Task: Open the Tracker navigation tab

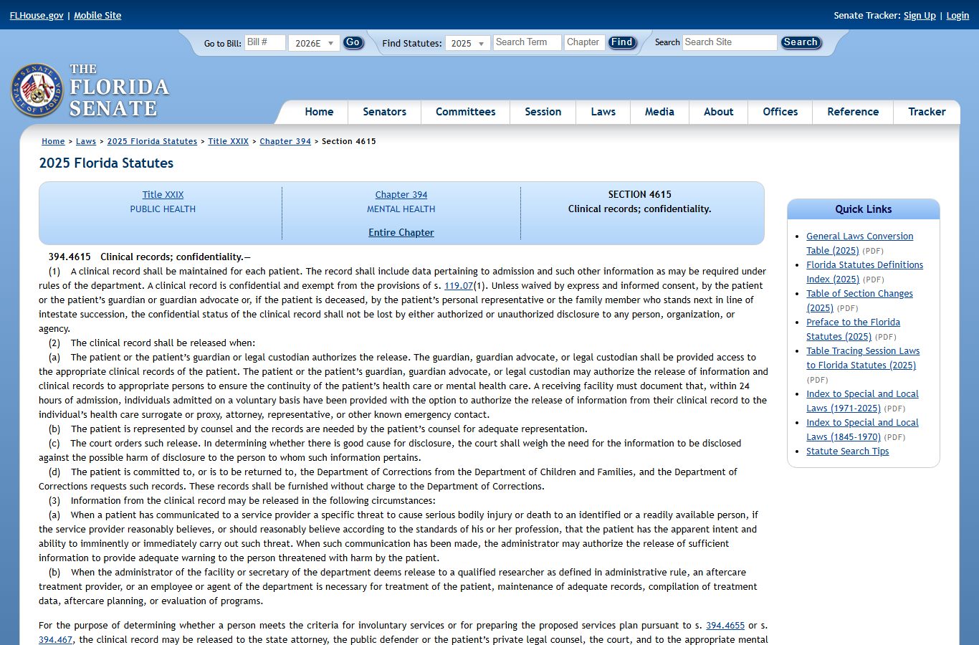Action: click(927, 112)
